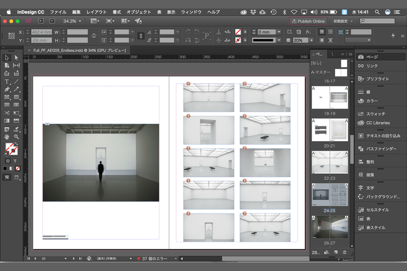
Task: Open ファイル menu
Action: pos(58,12)
